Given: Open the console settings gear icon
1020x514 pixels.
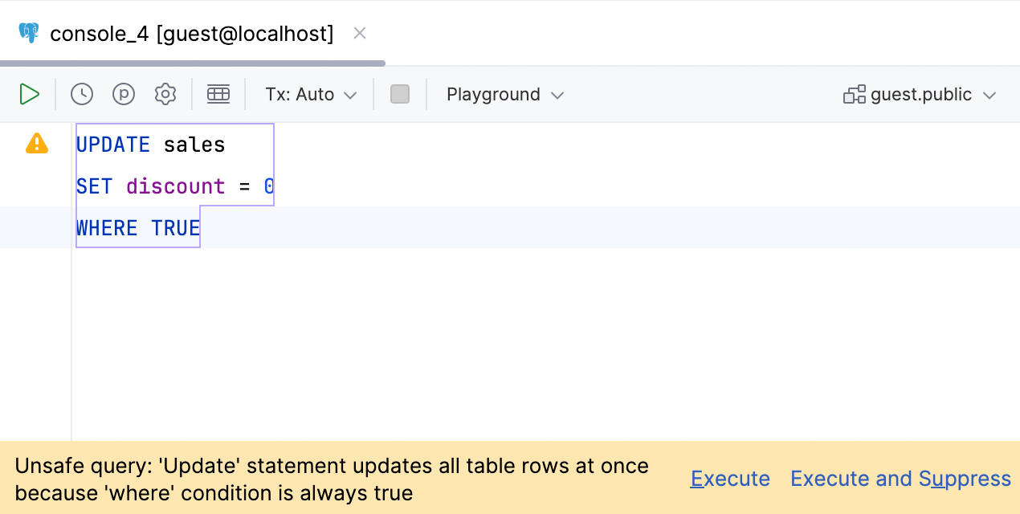Looking at the screenshot, I should (165, 95).
